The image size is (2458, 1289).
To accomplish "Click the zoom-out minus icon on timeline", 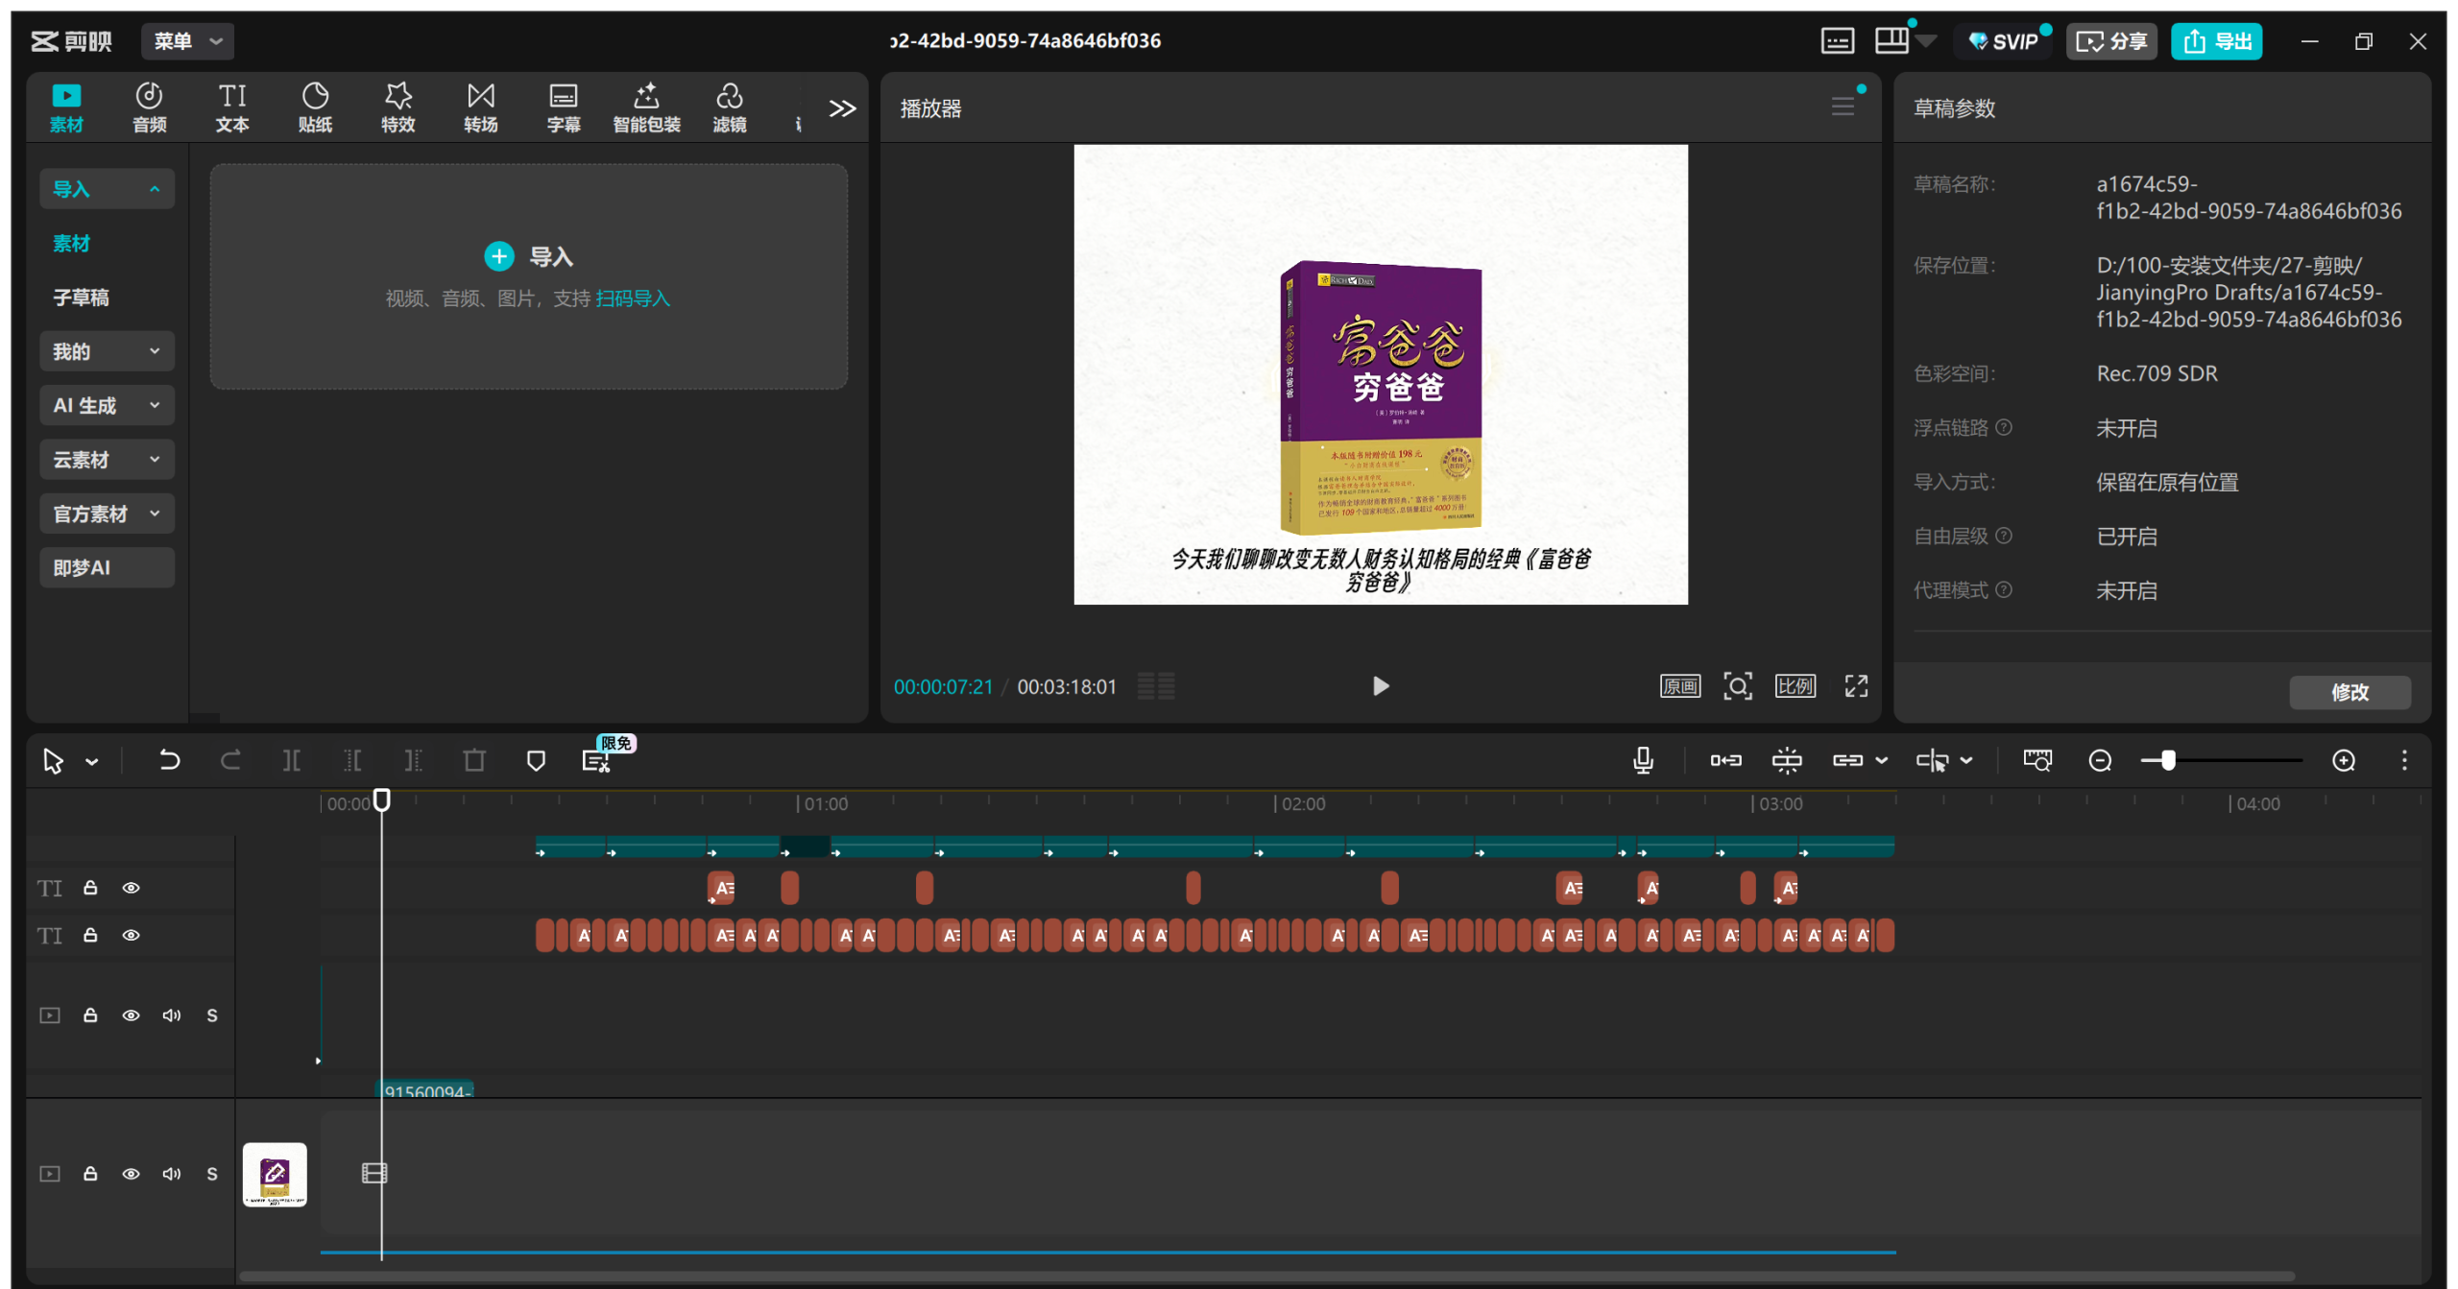I will [2100, 760].
